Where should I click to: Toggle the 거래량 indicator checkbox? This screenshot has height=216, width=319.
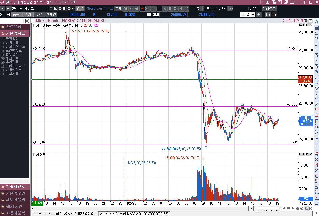(33, 155)
